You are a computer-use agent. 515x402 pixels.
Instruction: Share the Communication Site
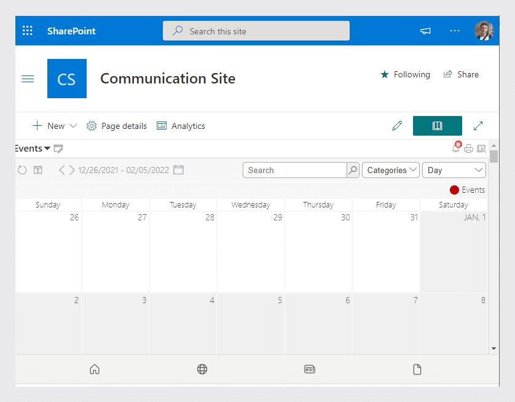pyautogui.click(x=461, y=74)
